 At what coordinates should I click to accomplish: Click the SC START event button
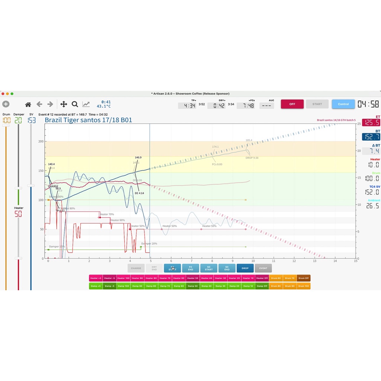pos(209,268)
